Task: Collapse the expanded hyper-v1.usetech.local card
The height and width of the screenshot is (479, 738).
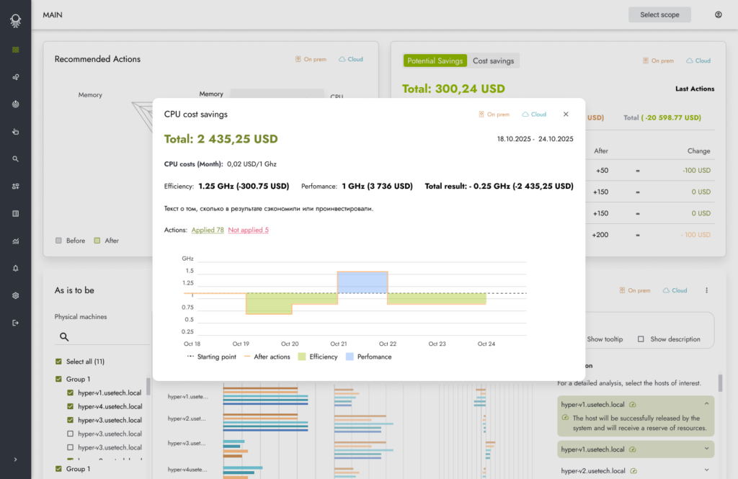Action: pyautogui.click(x=706, y=403)
